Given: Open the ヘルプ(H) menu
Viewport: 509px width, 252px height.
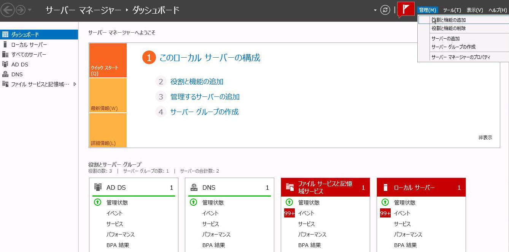Looking at the screenshot, I should pos(498,10).
